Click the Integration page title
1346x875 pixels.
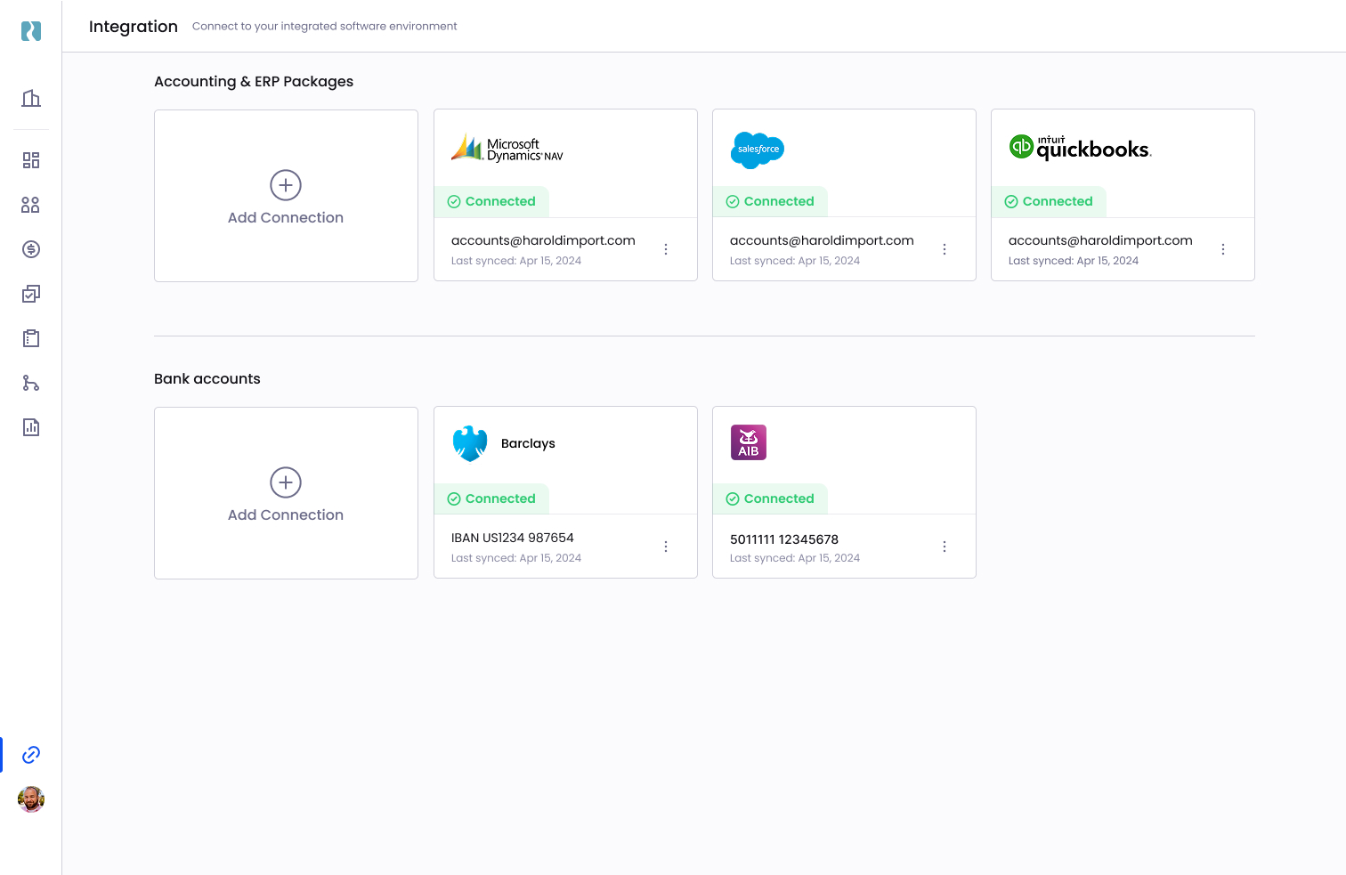[x=134, y=27]
